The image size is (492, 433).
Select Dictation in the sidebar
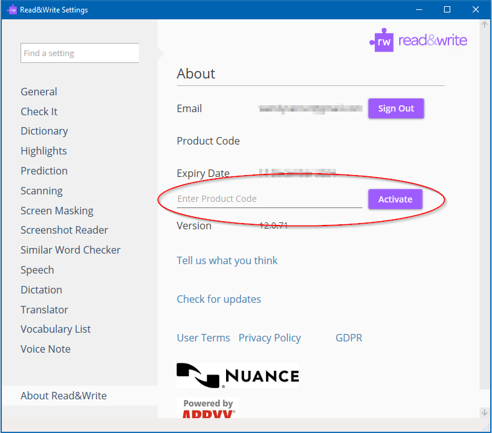coord(41,290)
